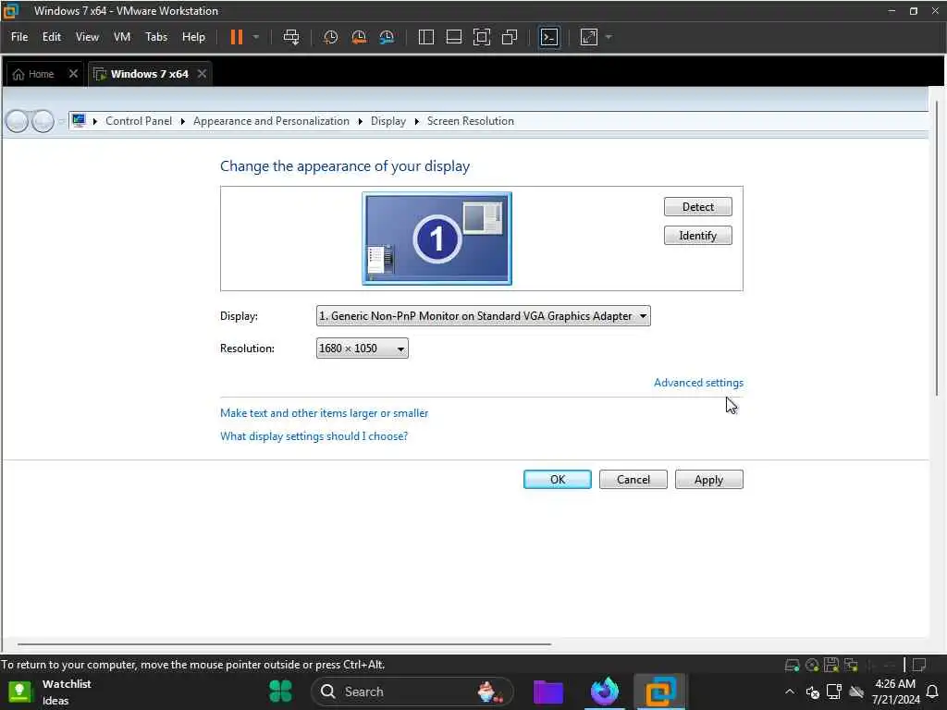Open the snapshot manager icon

click(x=387, y=37)
